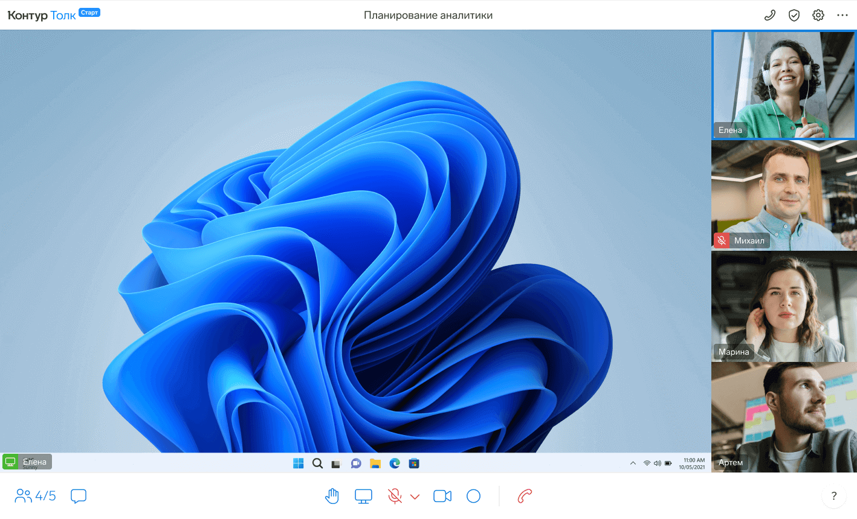Click the security shield icon
857x519 pixels.
pos(794,15)
